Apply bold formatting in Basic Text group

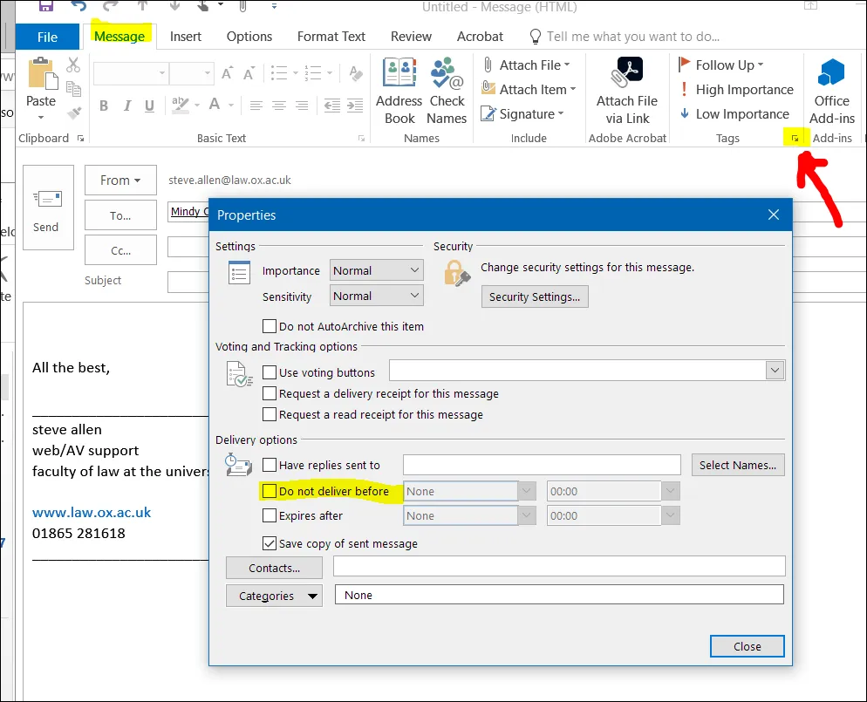click(x=104, y=105)
